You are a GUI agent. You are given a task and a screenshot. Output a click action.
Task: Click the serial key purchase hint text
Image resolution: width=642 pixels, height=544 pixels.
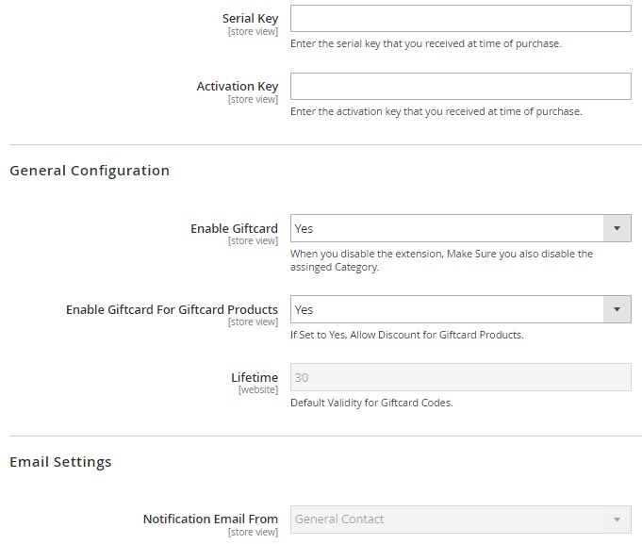coord(425,43)
